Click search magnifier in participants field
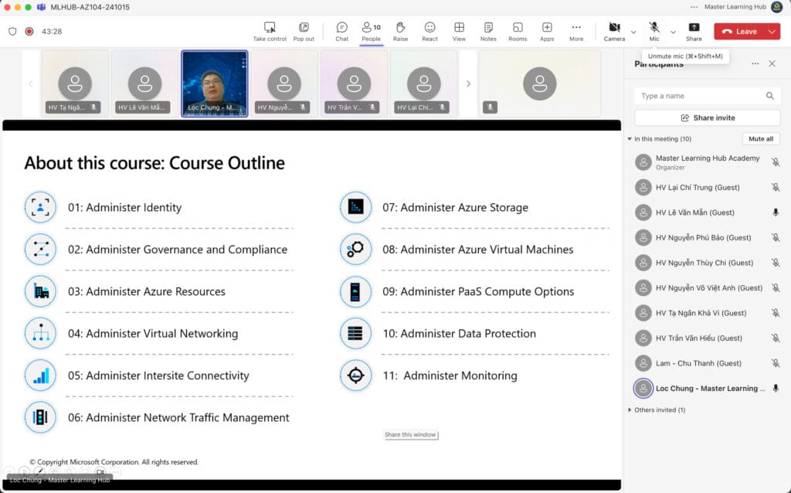The width and height of the screenshot is (791, 493). click(x=770, y=96)
